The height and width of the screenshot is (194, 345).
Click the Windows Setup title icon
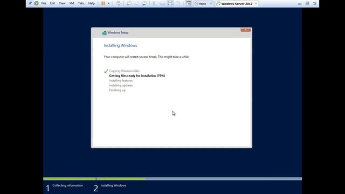104,33
